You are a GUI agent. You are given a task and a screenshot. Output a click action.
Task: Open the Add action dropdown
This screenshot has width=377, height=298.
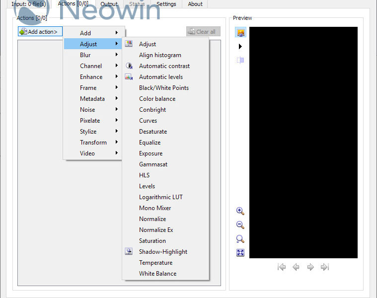pyautogui.click(x=40, y=32)
